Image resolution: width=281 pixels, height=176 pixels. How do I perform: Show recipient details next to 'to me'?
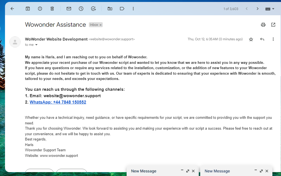pos(36,45)
